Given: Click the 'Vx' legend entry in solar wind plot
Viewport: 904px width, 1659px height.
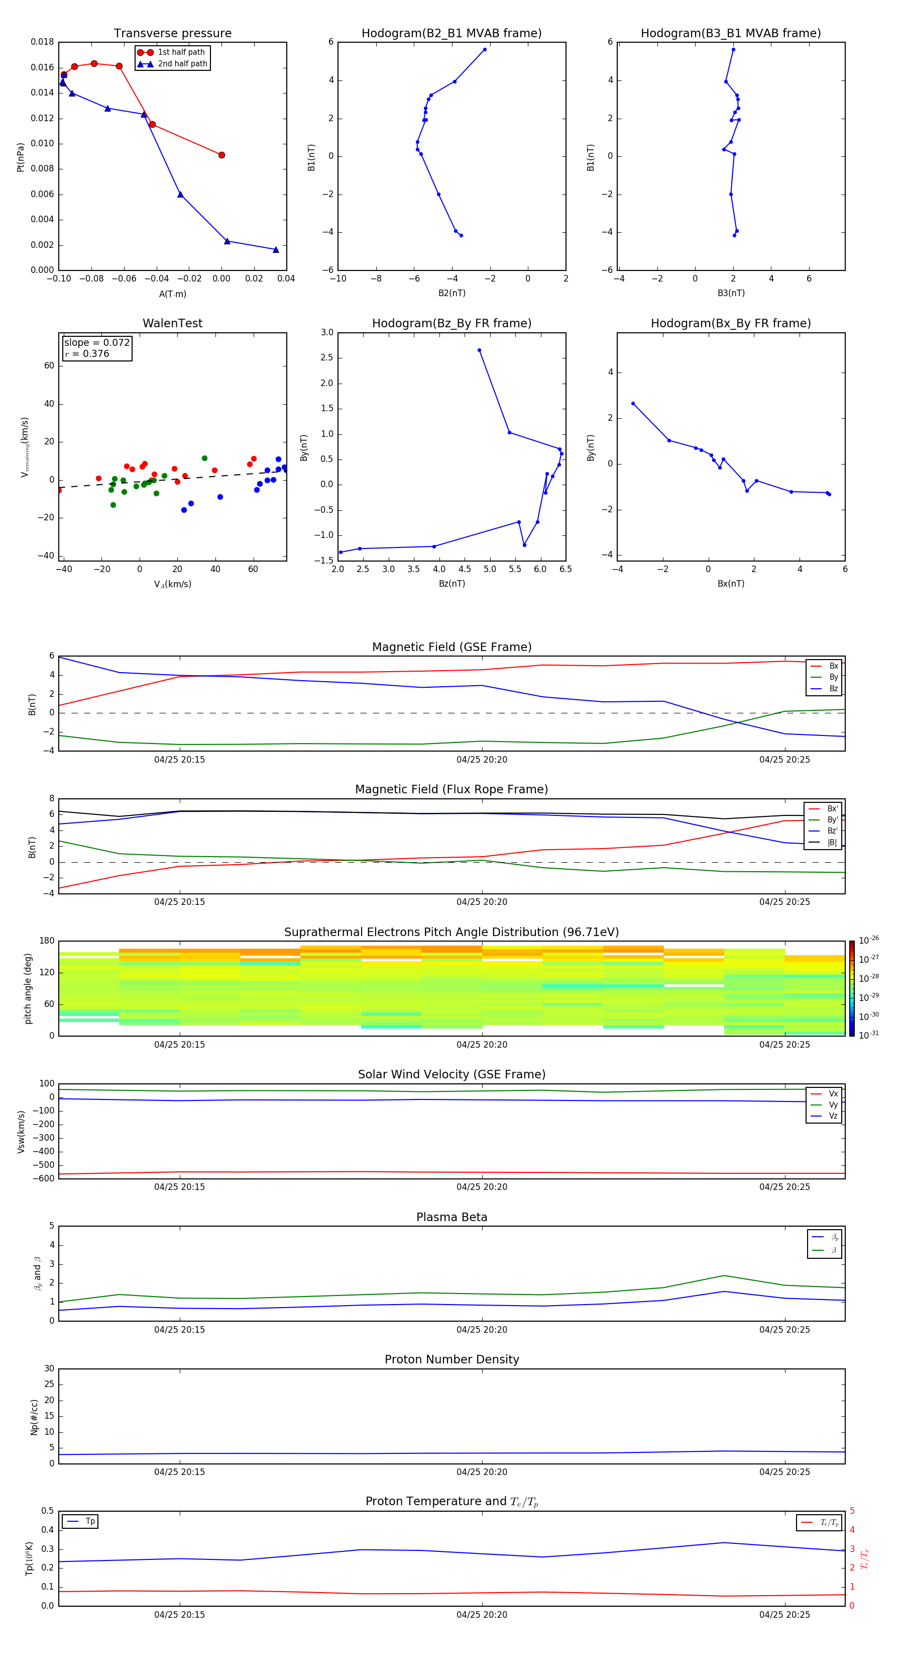Looking at the screenshot, I should tap(824, 1093).
